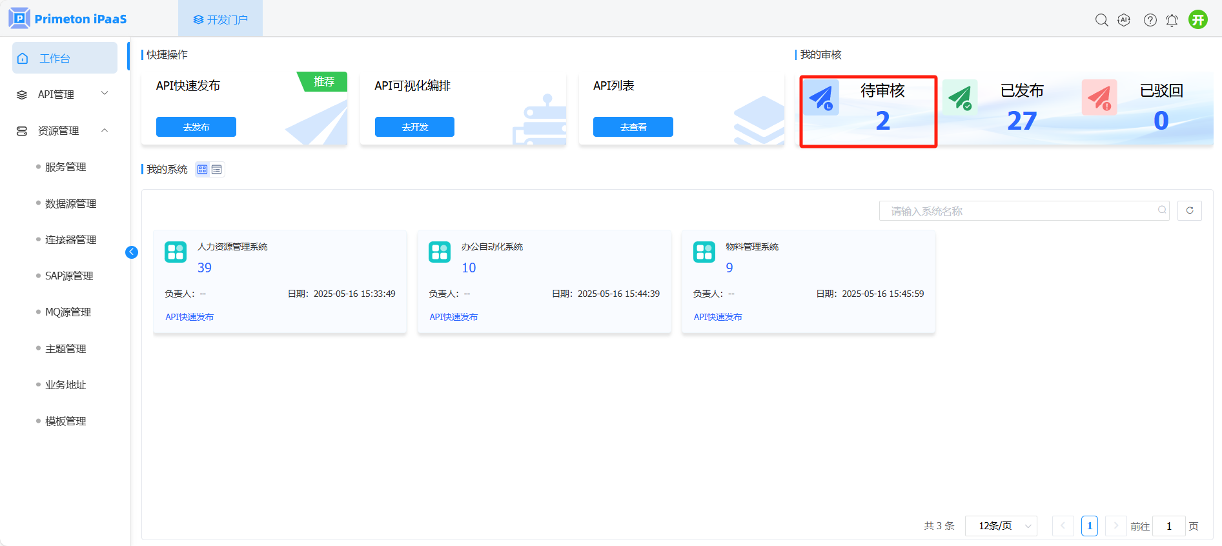Click API快速发布 link under 办公自动化系统

[454, 317]
